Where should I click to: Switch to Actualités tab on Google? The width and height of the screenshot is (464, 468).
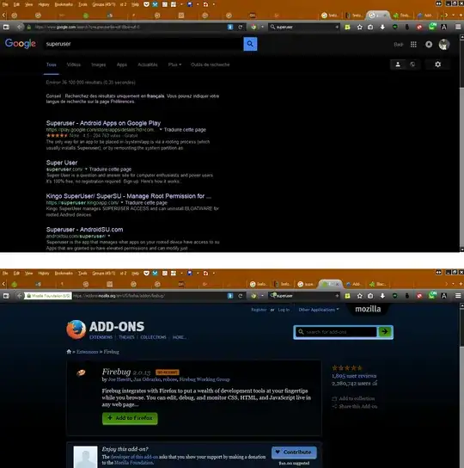pyautogui.click(x=148, y=65)
